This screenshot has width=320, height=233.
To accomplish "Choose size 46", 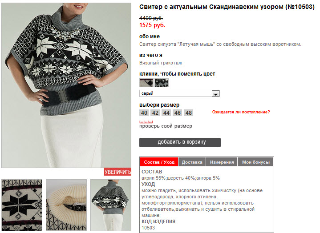I will tap(177, 113).
